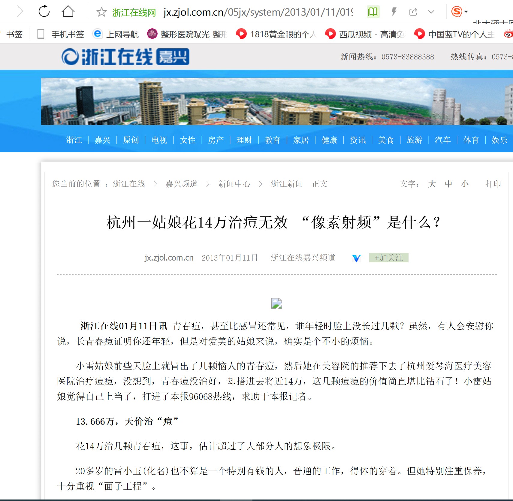Reload the page with refresh icon

44,11
